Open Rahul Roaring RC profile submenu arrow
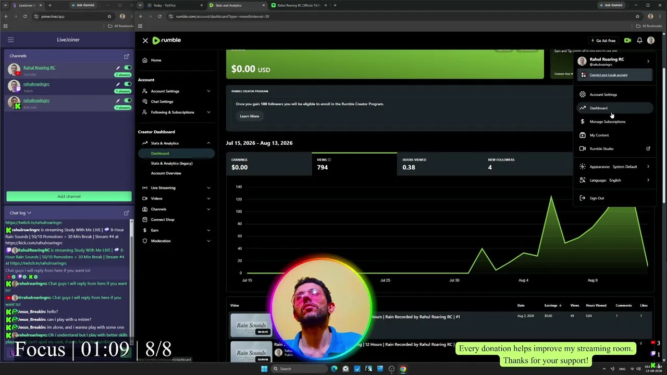The image size is (667, 375). (648, 61)
